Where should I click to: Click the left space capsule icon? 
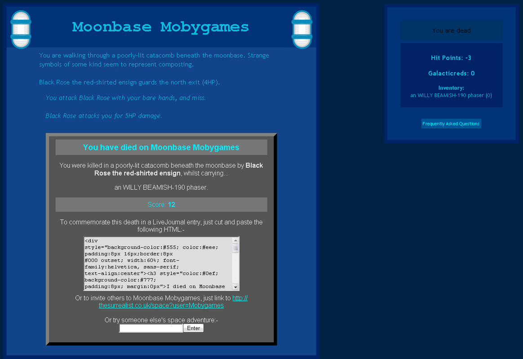[x=21, y=29]
